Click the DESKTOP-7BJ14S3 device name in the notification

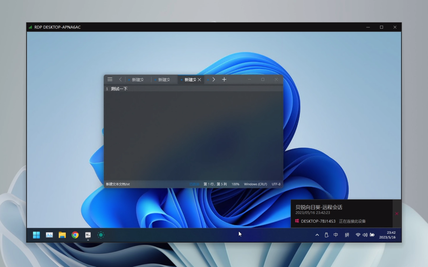[x=318, y=221]
